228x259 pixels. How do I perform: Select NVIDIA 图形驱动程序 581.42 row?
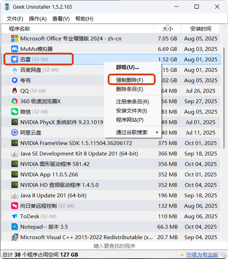111,164
